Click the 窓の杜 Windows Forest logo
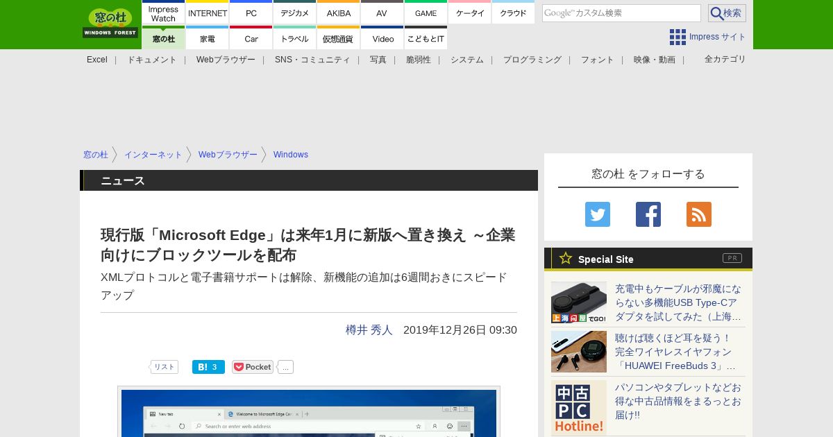 [110, 23]
